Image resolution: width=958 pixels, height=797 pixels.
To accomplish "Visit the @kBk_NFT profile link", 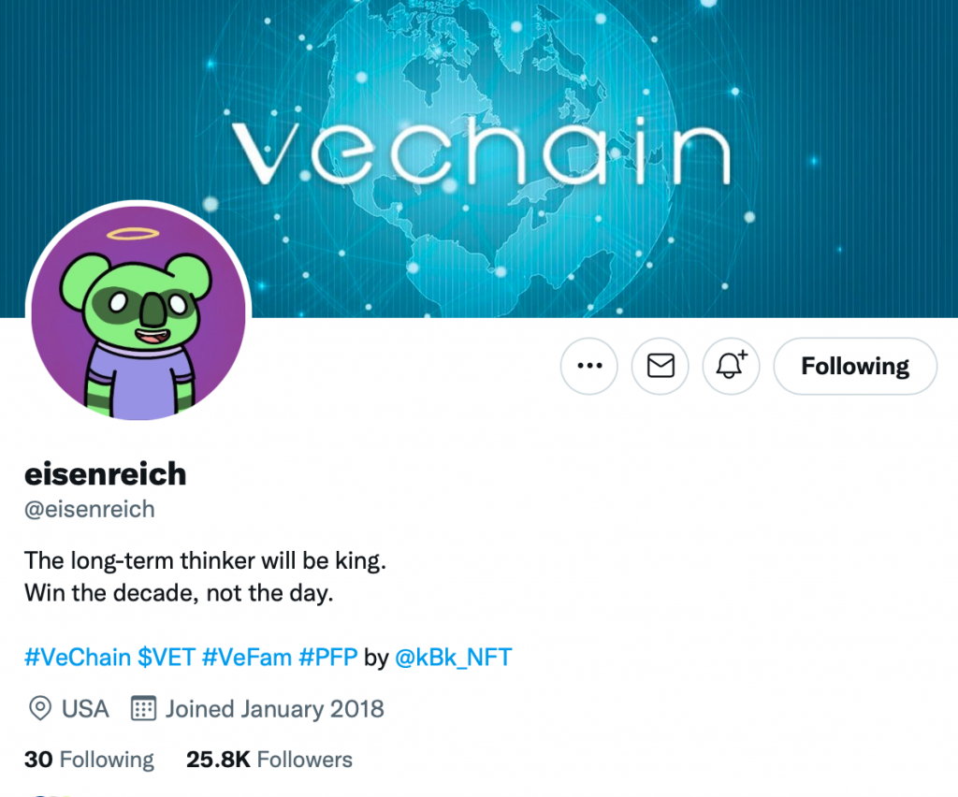I will click(453, 657).
